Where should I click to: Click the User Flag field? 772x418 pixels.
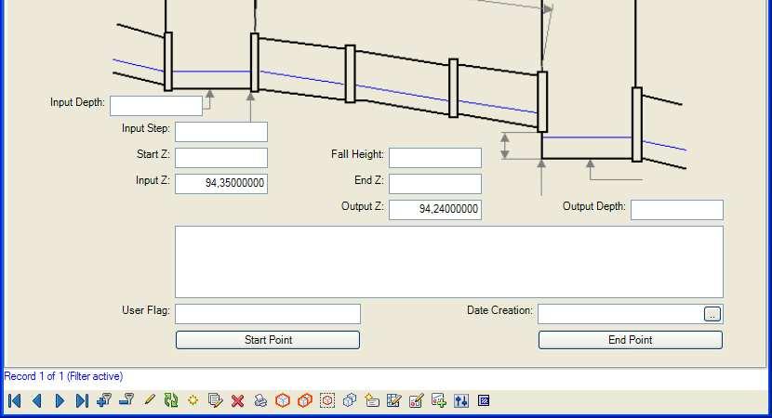point(268,314)
